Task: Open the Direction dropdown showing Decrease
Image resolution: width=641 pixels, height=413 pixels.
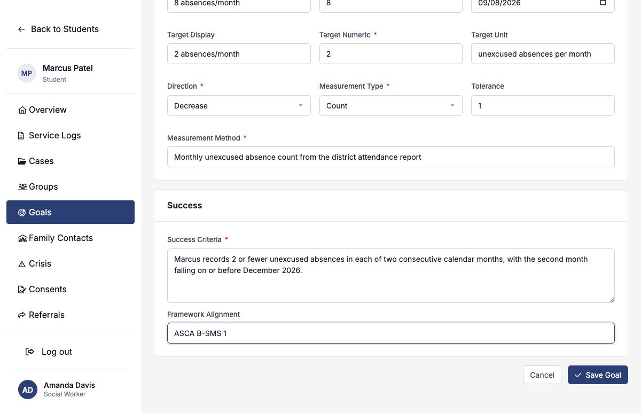Action: (239, 106)
